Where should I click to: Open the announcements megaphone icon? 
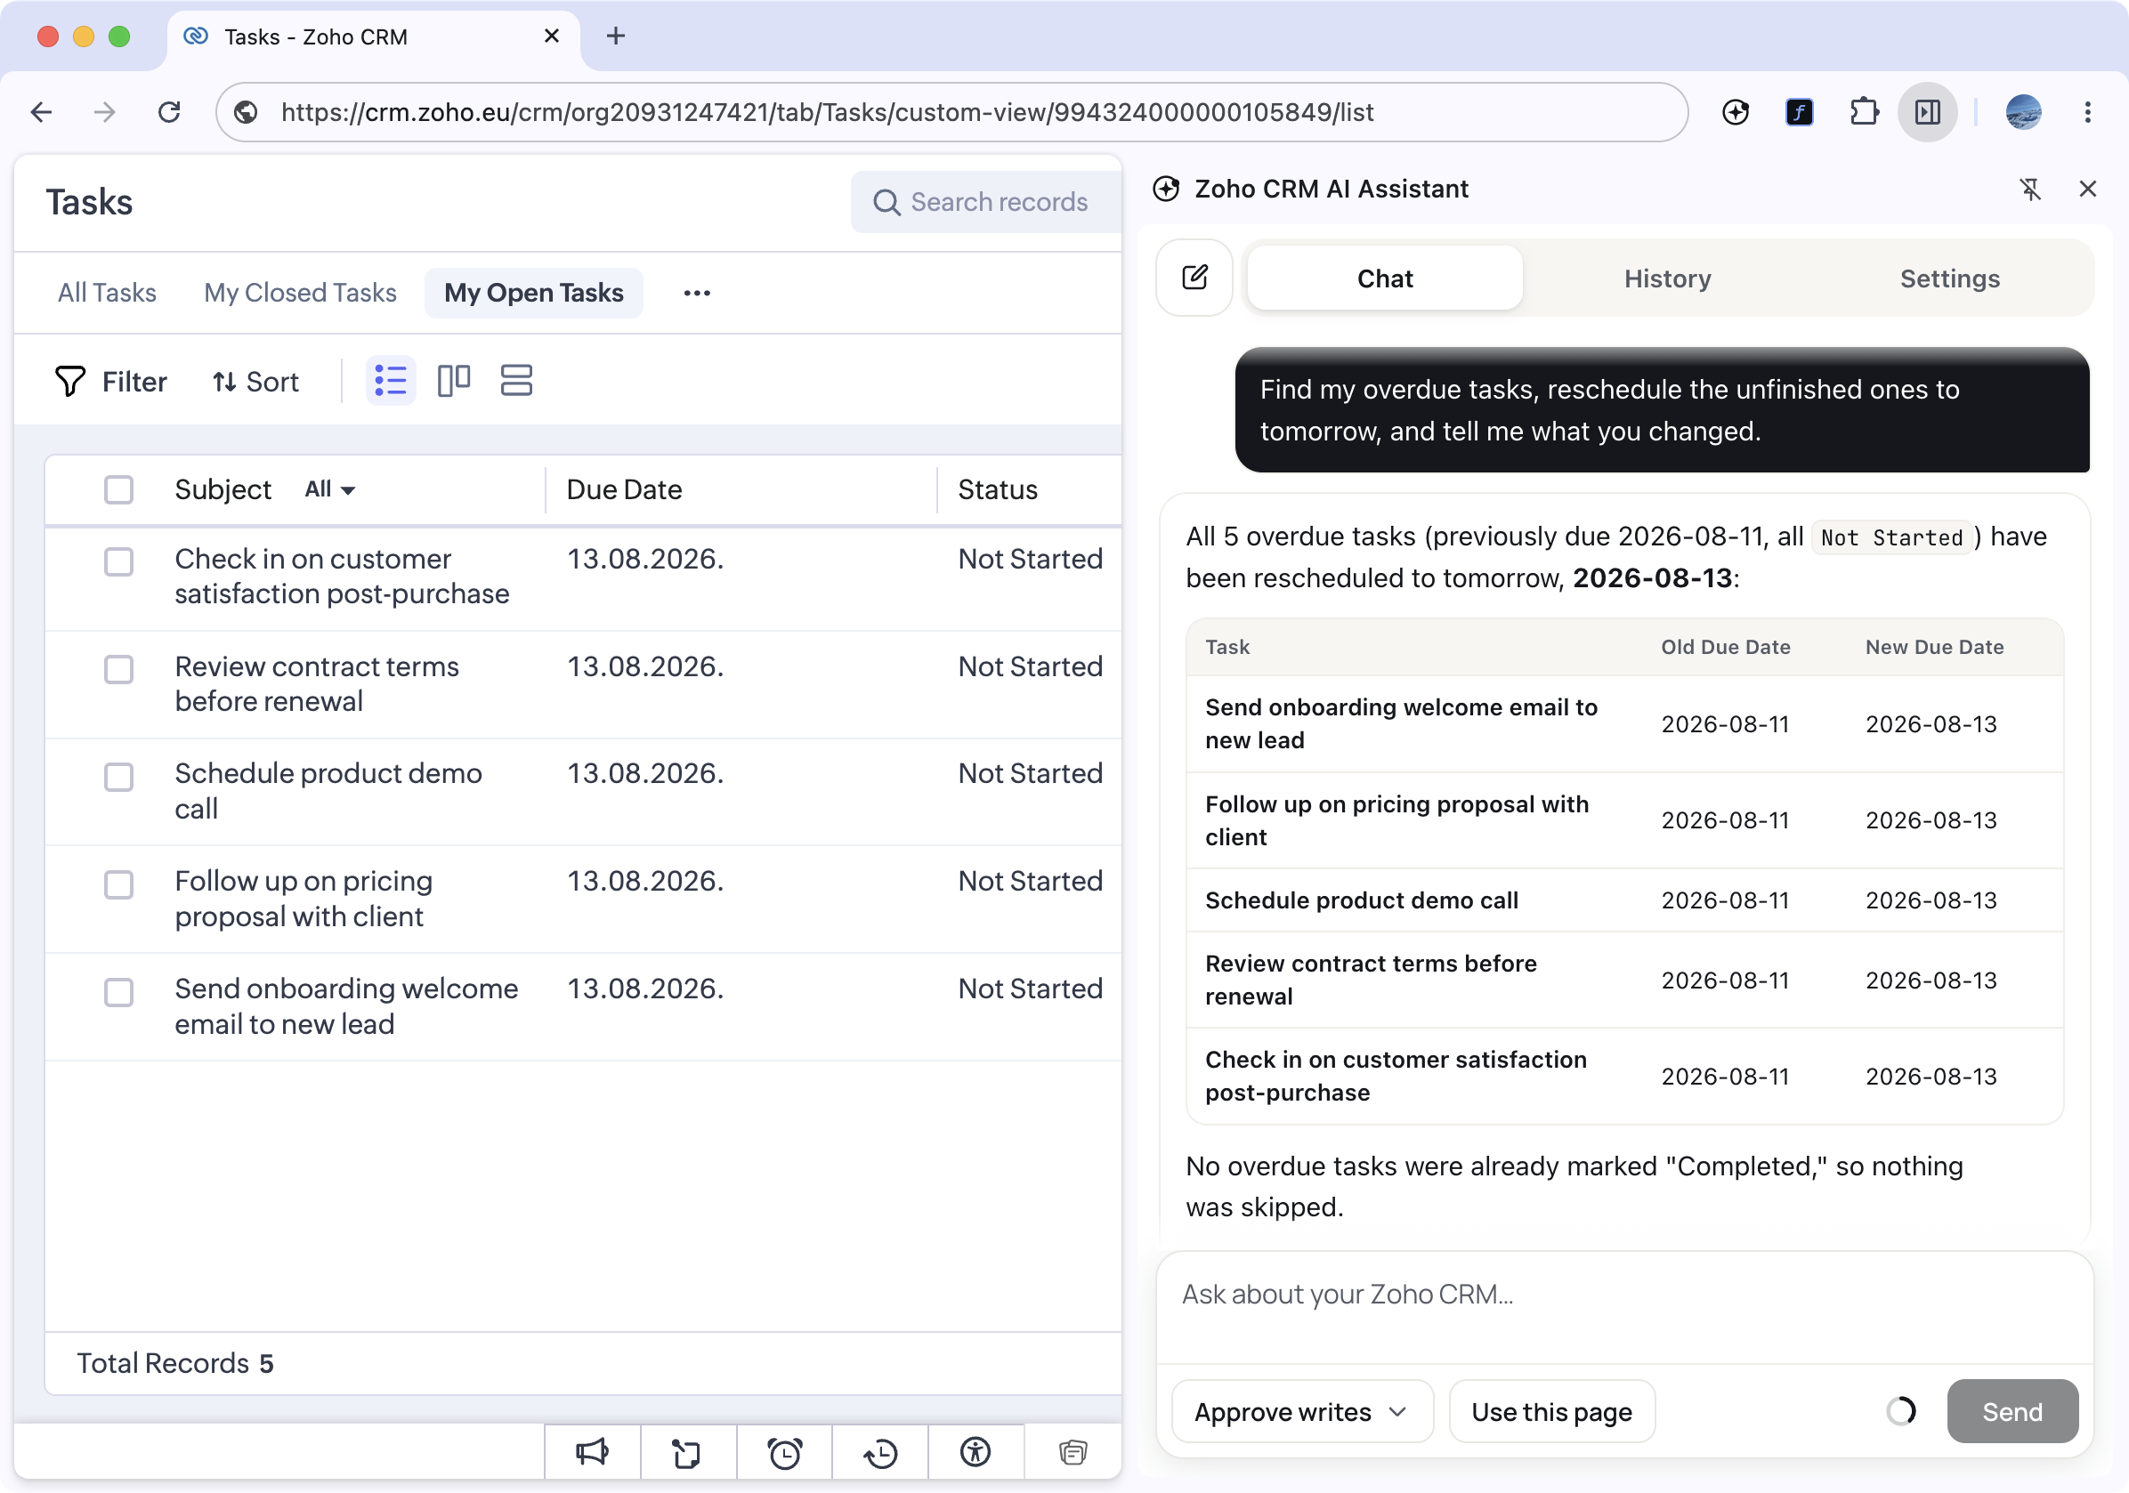592,1452
